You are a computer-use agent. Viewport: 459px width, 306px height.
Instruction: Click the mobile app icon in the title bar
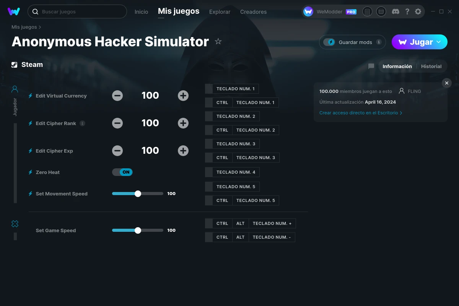click(x=367, y=11)
